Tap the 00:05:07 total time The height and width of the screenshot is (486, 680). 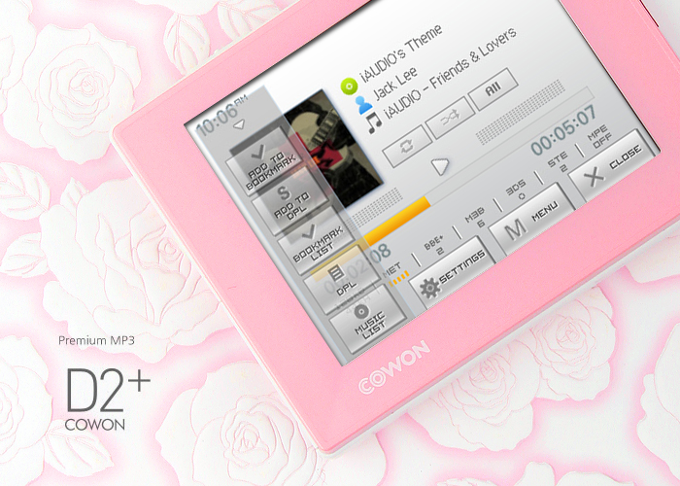tap(564, 129)
